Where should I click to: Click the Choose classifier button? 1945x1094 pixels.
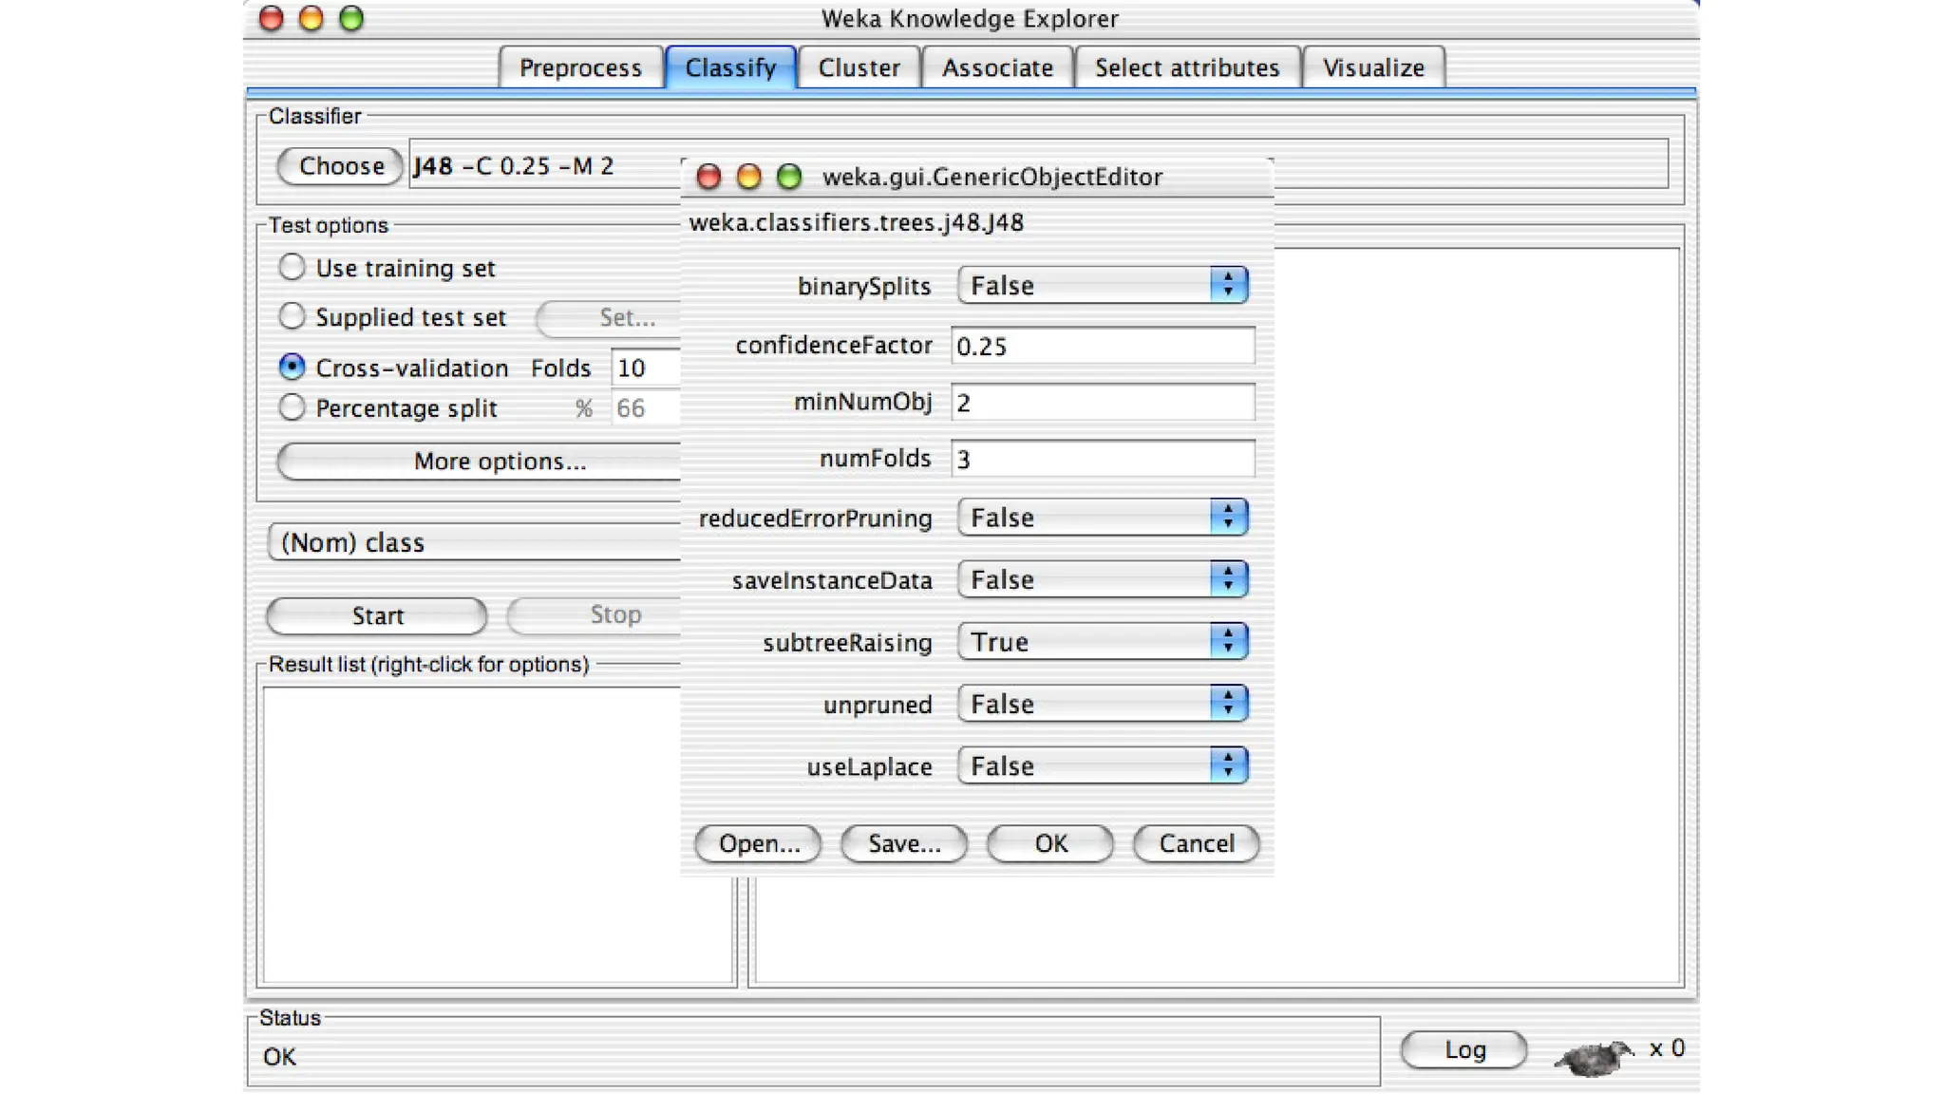(x=341, y=166)
